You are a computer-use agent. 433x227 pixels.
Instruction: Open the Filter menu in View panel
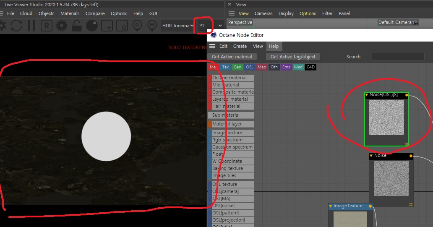[327, 13]
